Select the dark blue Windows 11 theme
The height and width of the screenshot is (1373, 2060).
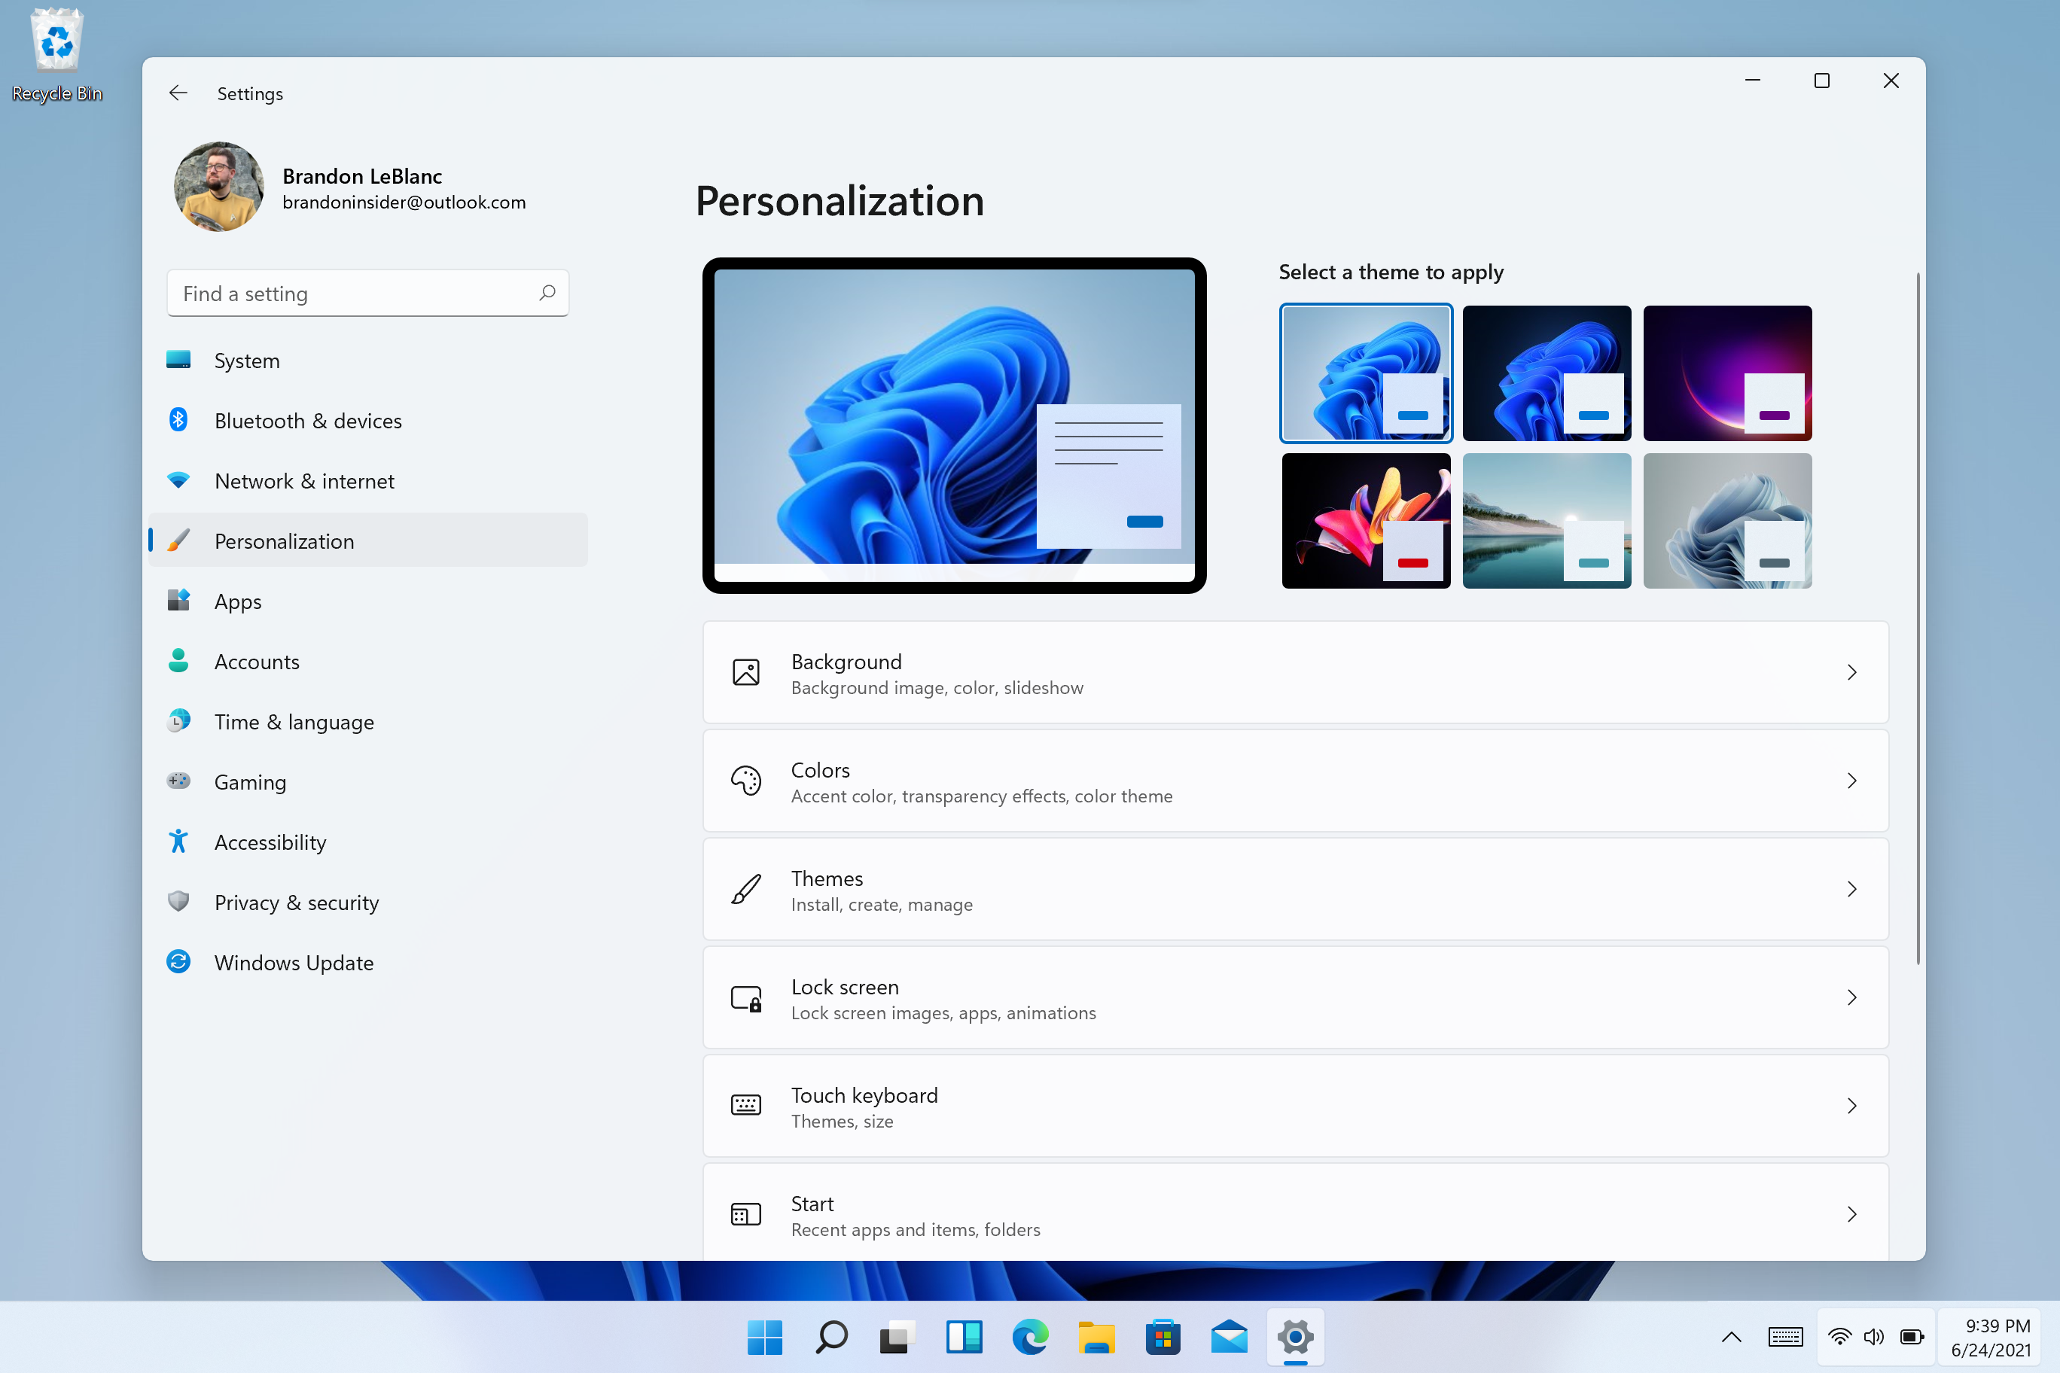[1545, 373]
